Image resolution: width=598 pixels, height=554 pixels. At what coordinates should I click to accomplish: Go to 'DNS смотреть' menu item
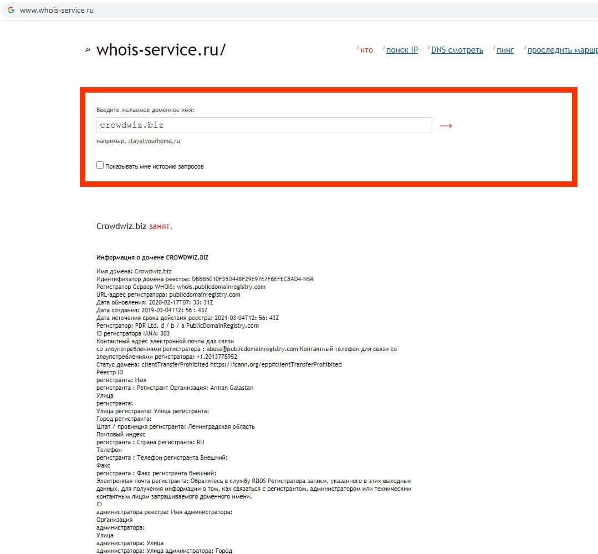pos(457,50)
